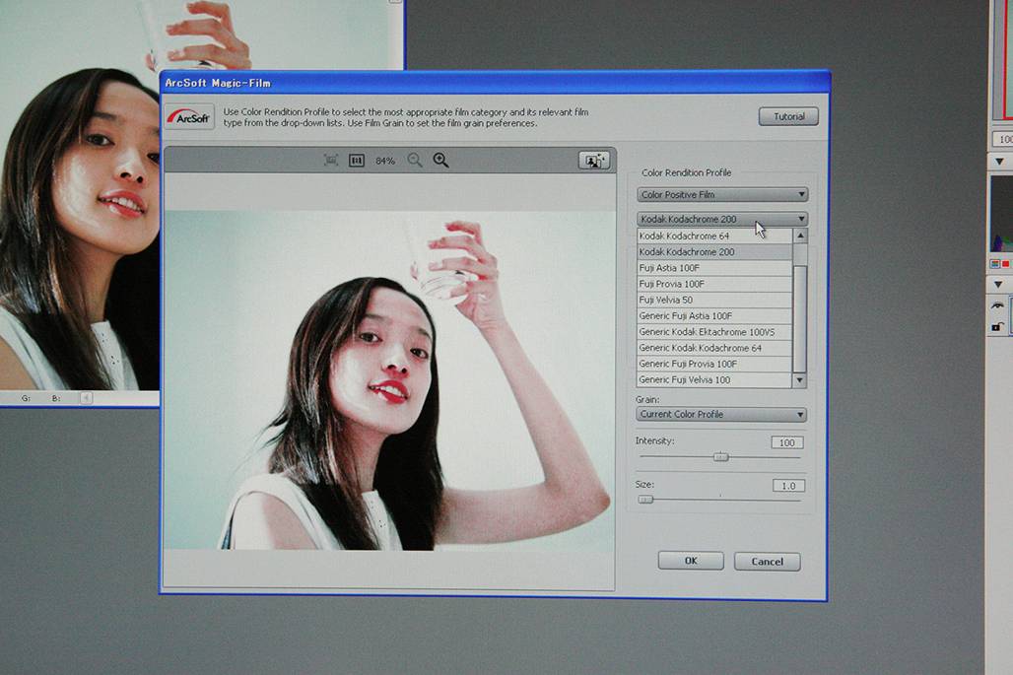
Task: Click the Intensity slider handle
Action: [x=721, y=456]
